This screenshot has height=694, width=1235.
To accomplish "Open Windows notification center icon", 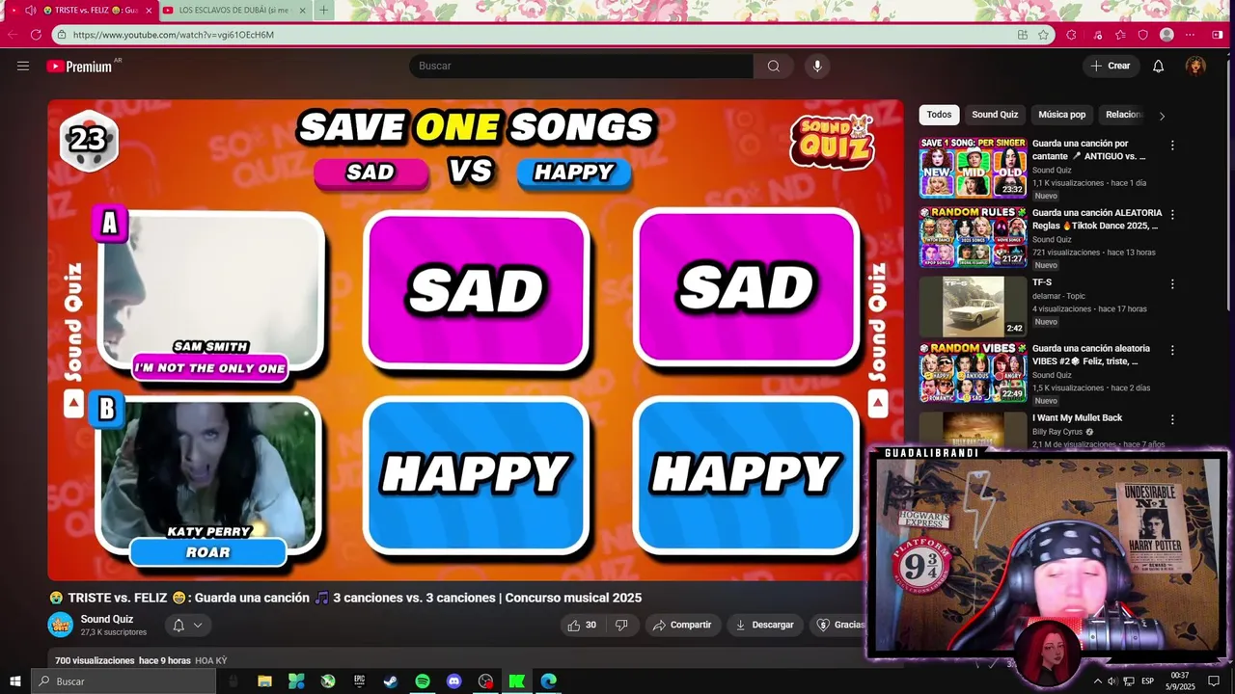I will [x=1214, y=681].
